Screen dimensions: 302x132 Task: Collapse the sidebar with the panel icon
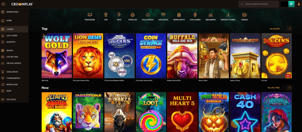click(3, 4)
